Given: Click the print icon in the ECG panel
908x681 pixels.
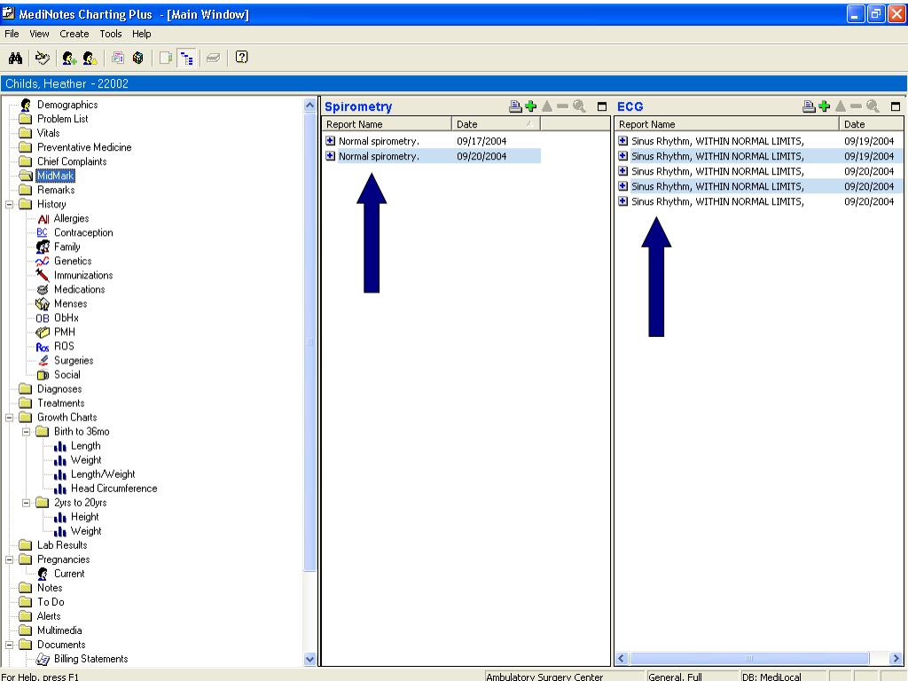Looking at the screenshot, I should (x=809, y=106).
